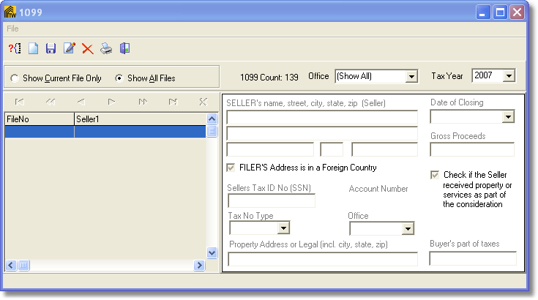
Task: Select Show All Files radio button
Action: point(119,78)
